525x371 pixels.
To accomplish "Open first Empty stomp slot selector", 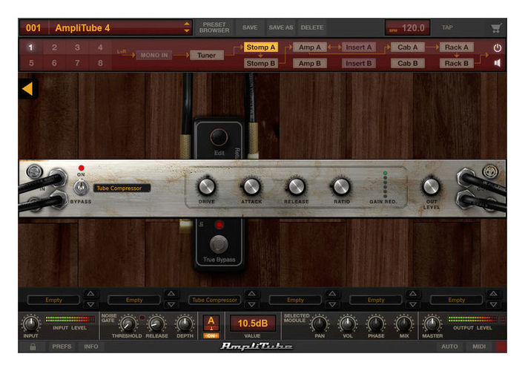I will point(53,300).
